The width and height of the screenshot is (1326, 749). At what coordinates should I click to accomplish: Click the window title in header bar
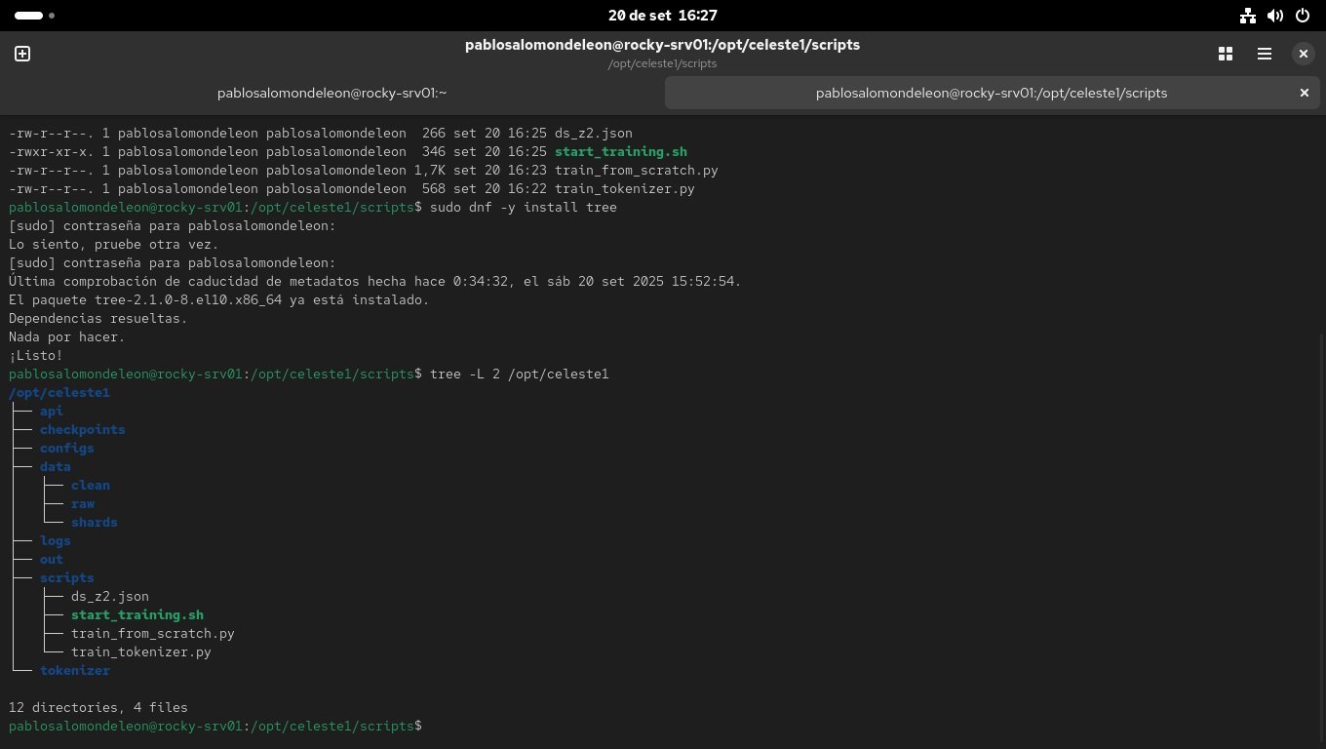click(662, 45)
